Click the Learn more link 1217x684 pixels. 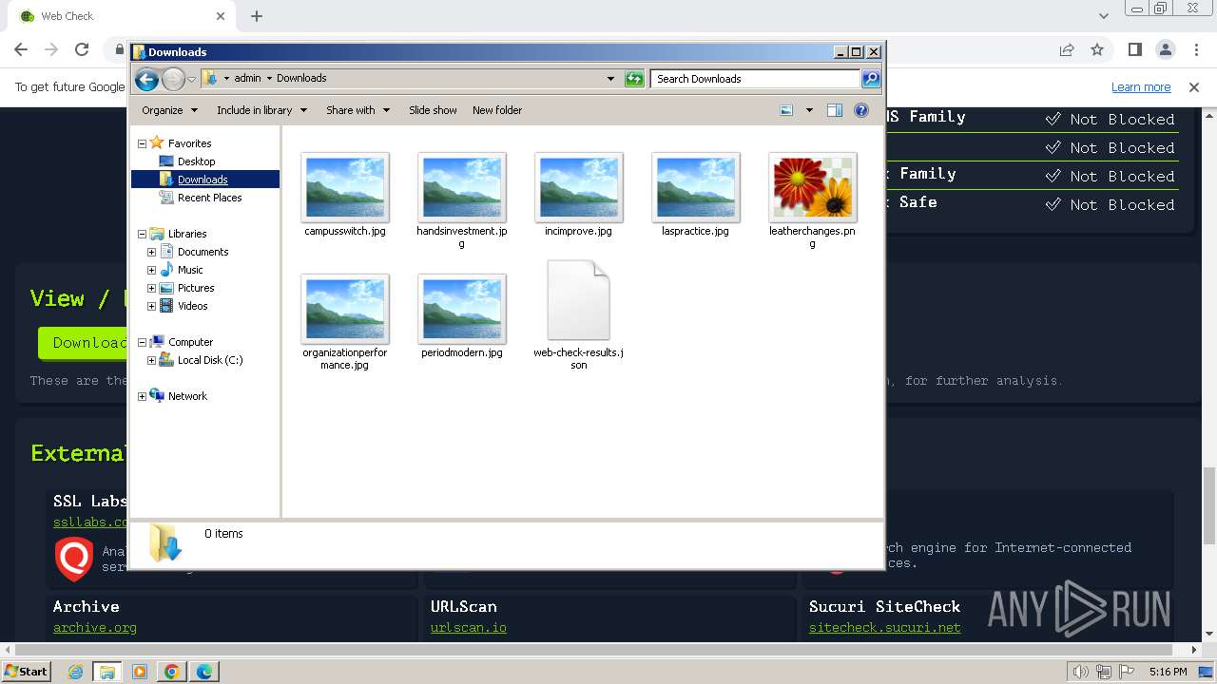(1141, 87)
